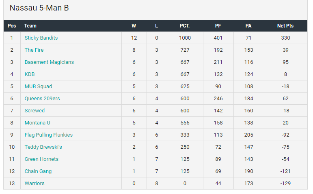The height and width of the screenshot is (194, 313).
Task: Click the Queens 209ers link
Action: (x=42, y=99)
